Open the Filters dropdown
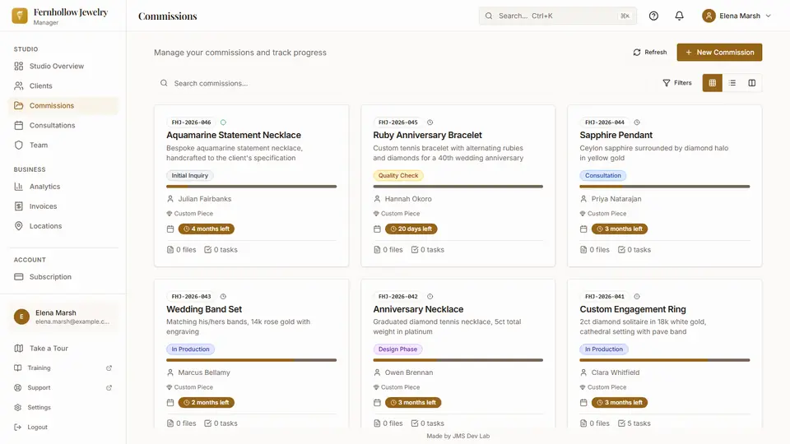 (x=677, y=82)
